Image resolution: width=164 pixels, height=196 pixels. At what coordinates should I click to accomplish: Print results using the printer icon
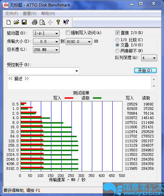tap(35, 22)
